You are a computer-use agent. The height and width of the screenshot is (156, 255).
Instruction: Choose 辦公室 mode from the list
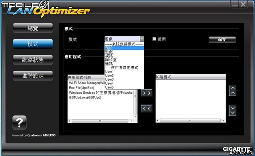tap(124, 60)
